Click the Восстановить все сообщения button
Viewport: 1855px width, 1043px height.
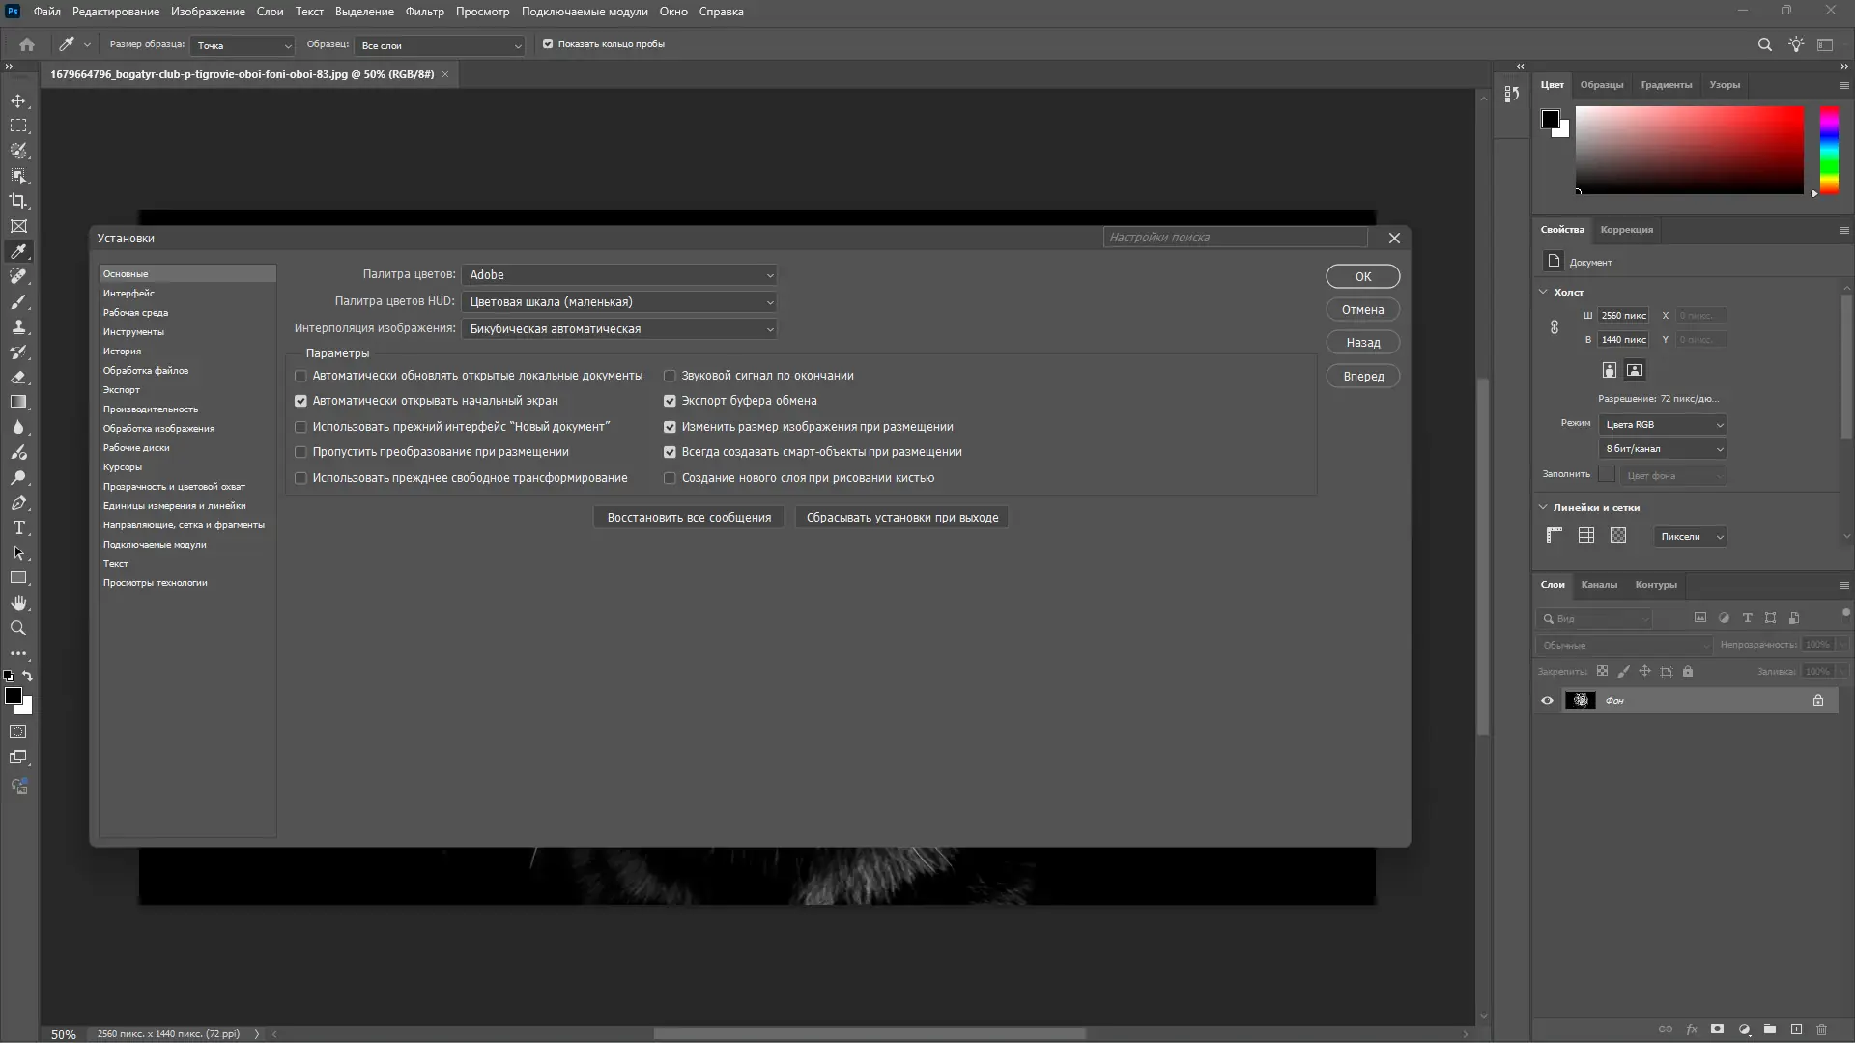tap(689, 518)
